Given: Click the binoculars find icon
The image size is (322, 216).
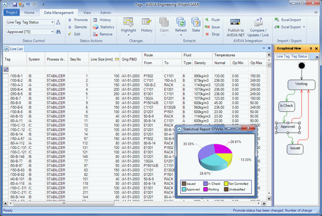Looking at the screenshot, I should (58, 32).
